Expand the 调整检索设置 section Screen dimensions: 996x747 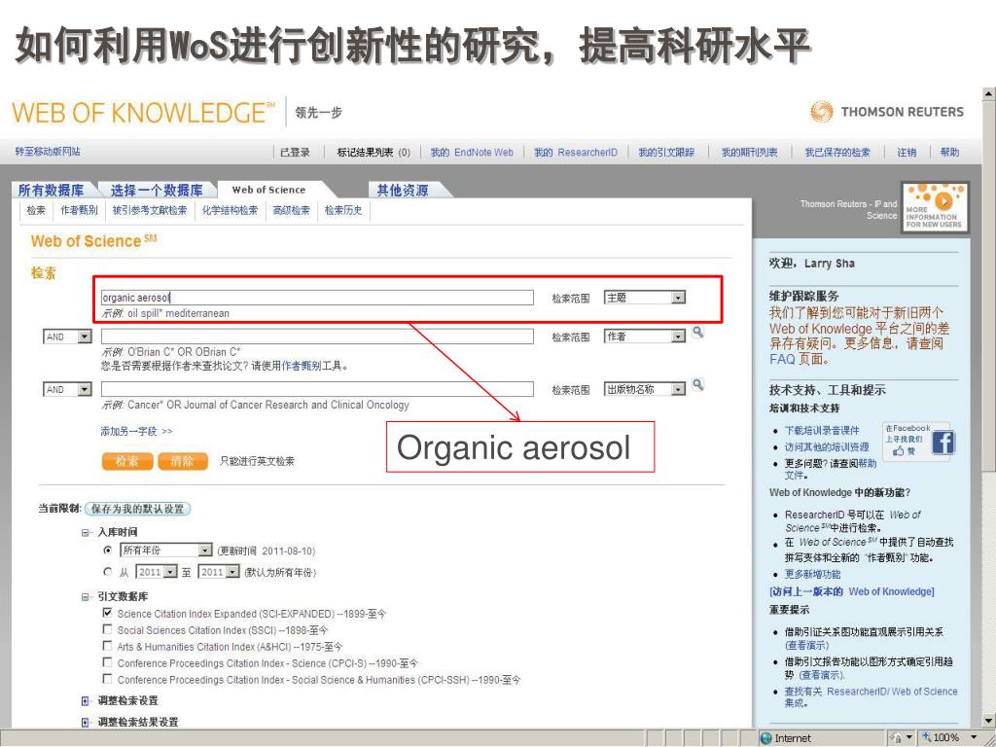86,701
